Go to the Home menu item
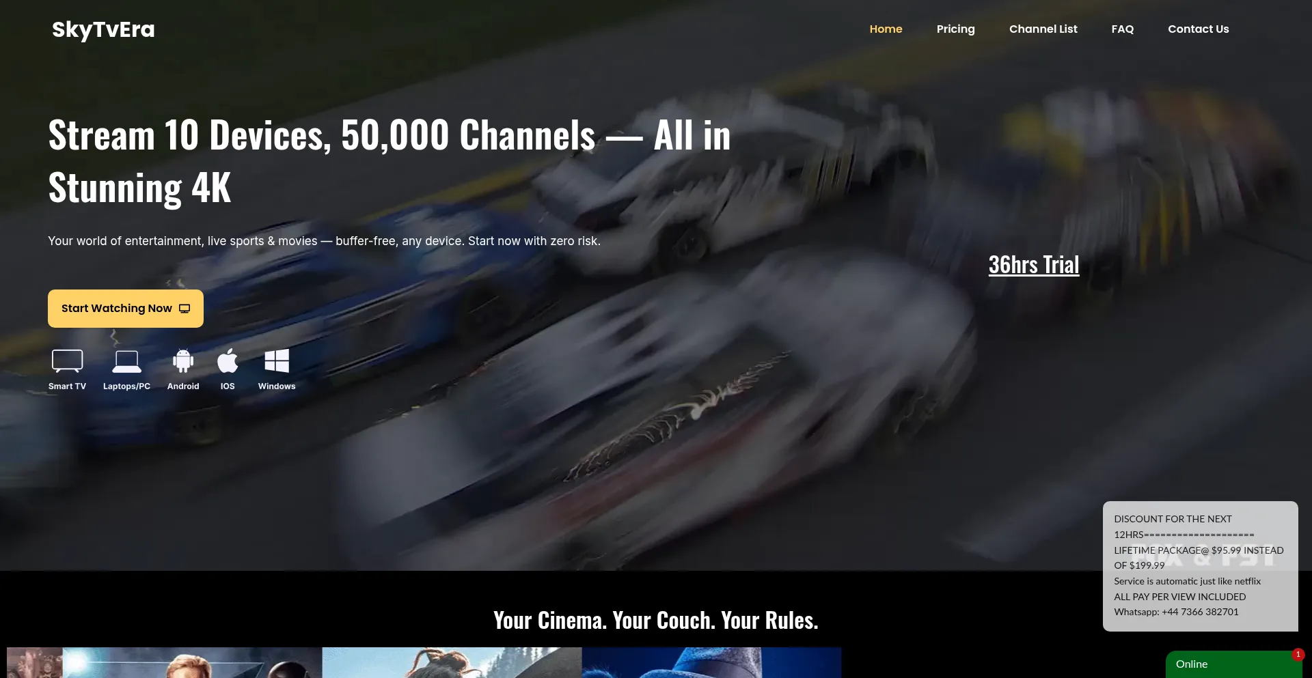The image size is (1312, 678). [x=886, y=29]
